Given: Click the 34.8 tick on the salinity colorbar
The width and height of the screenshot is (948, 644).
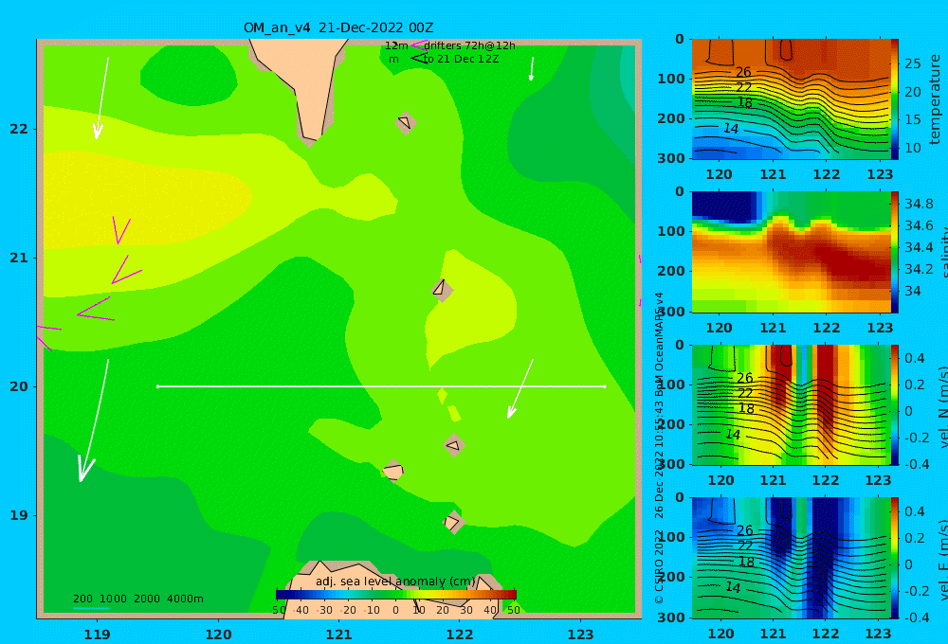Looking at the screenshot, I should [x=919, y=204].
